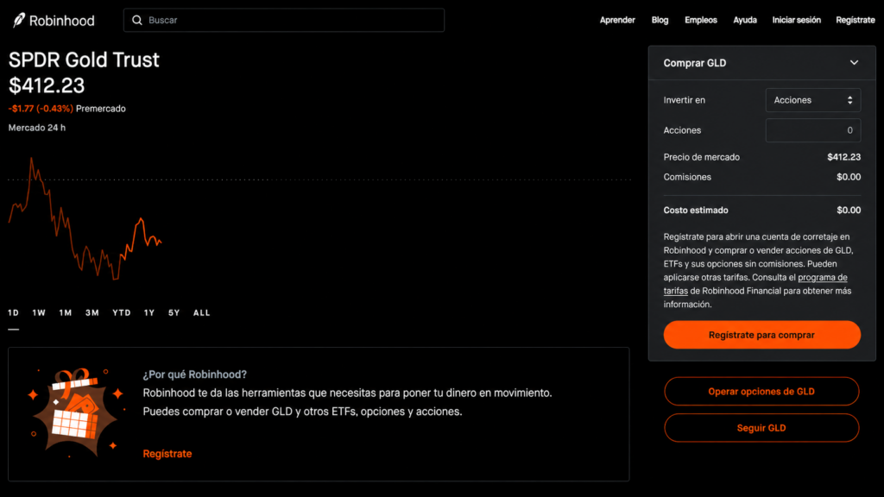Image resolution: width=884 pixels, height=497 pixels.
Task: Open the Blog link in header
Action: [660, 20]
